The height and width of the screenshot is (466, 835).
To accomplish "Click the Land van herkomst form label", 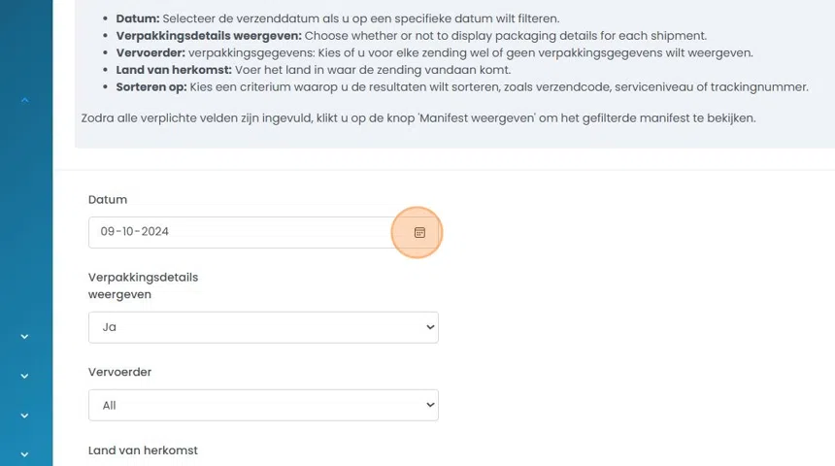I will (143, 450).
